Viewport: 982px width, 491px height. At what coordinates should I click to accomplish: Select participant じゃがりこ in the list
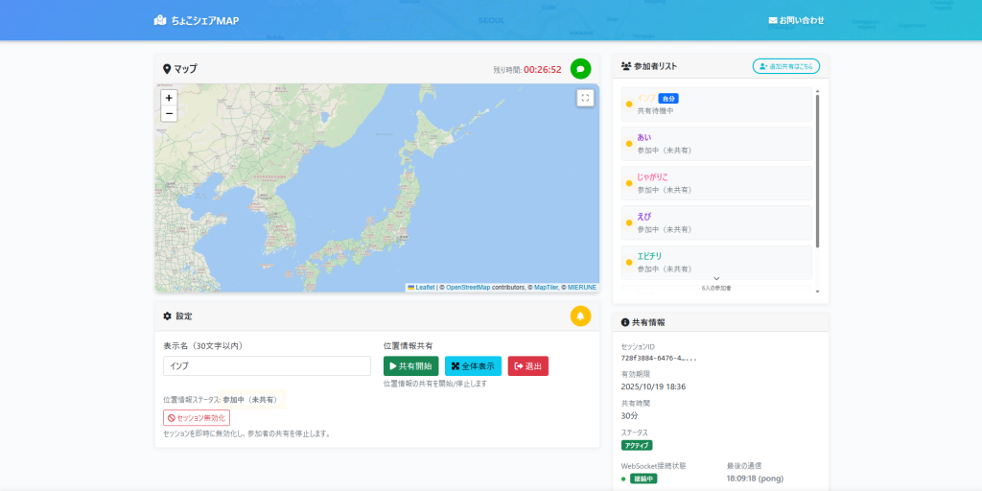pos(716,183)
